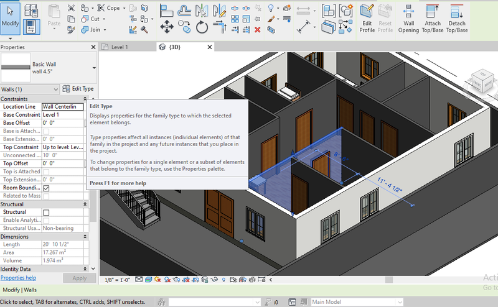Open the Properties help link
Viewport: 498px width, 307px height.
tap(19, 278)
